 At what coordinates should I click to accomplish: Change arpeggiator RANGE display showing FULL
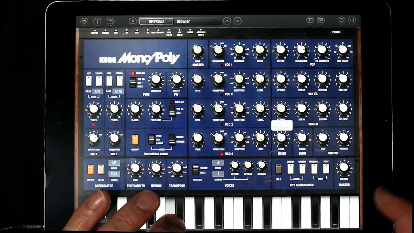point(114,174)
